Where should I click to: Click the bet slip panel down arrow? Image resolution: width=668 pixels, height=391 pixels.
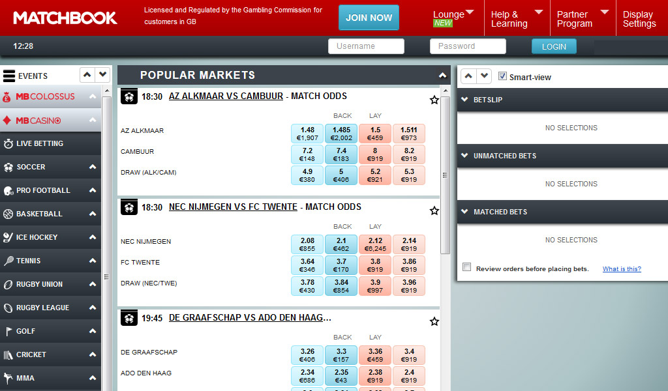(x=485, y=76)
